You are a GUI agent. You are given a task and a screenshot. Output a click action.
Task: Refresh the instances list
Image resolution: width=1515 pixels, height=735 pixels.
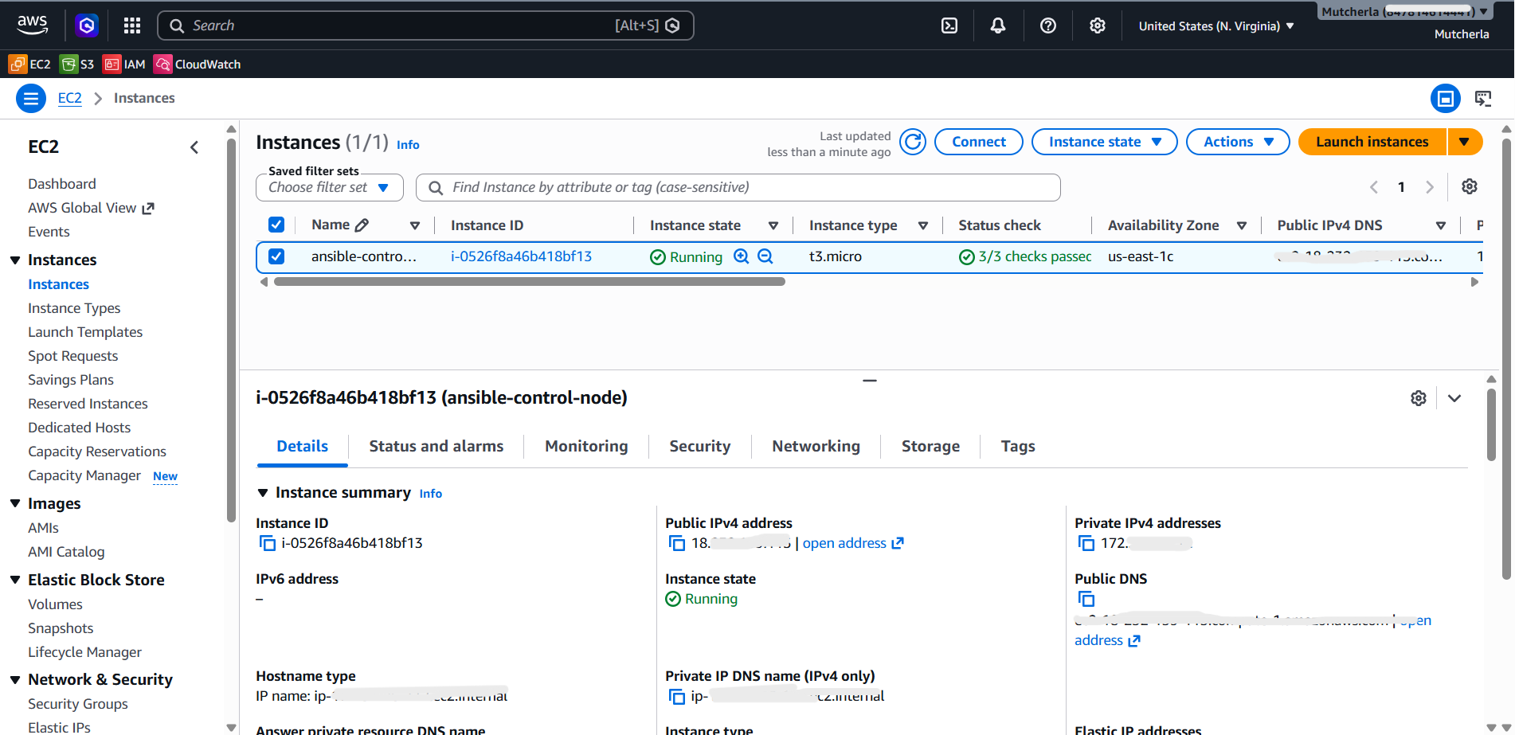click(x=913, y=142)
